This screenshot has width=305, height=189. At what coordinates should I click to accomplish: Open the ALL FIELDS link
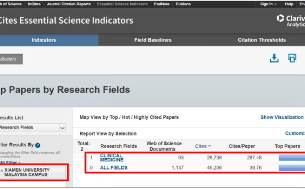click(x=114, y=168)
